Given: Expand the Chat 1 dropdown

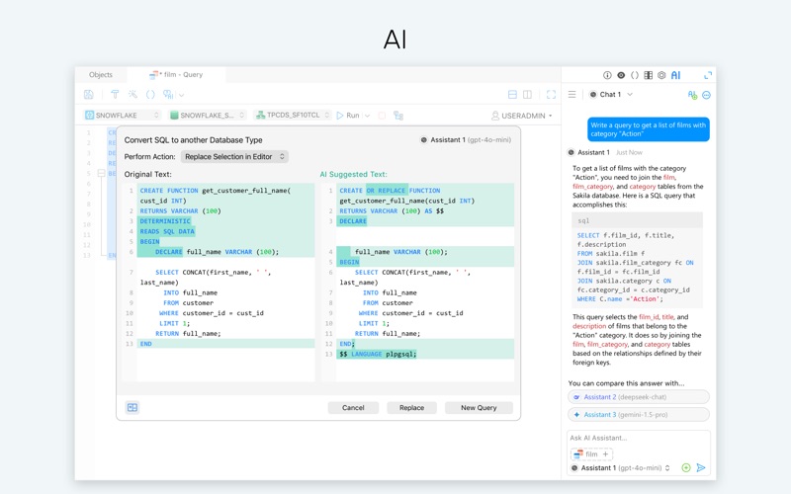Looking at the screenshot, I should click(x=611, y=94).
